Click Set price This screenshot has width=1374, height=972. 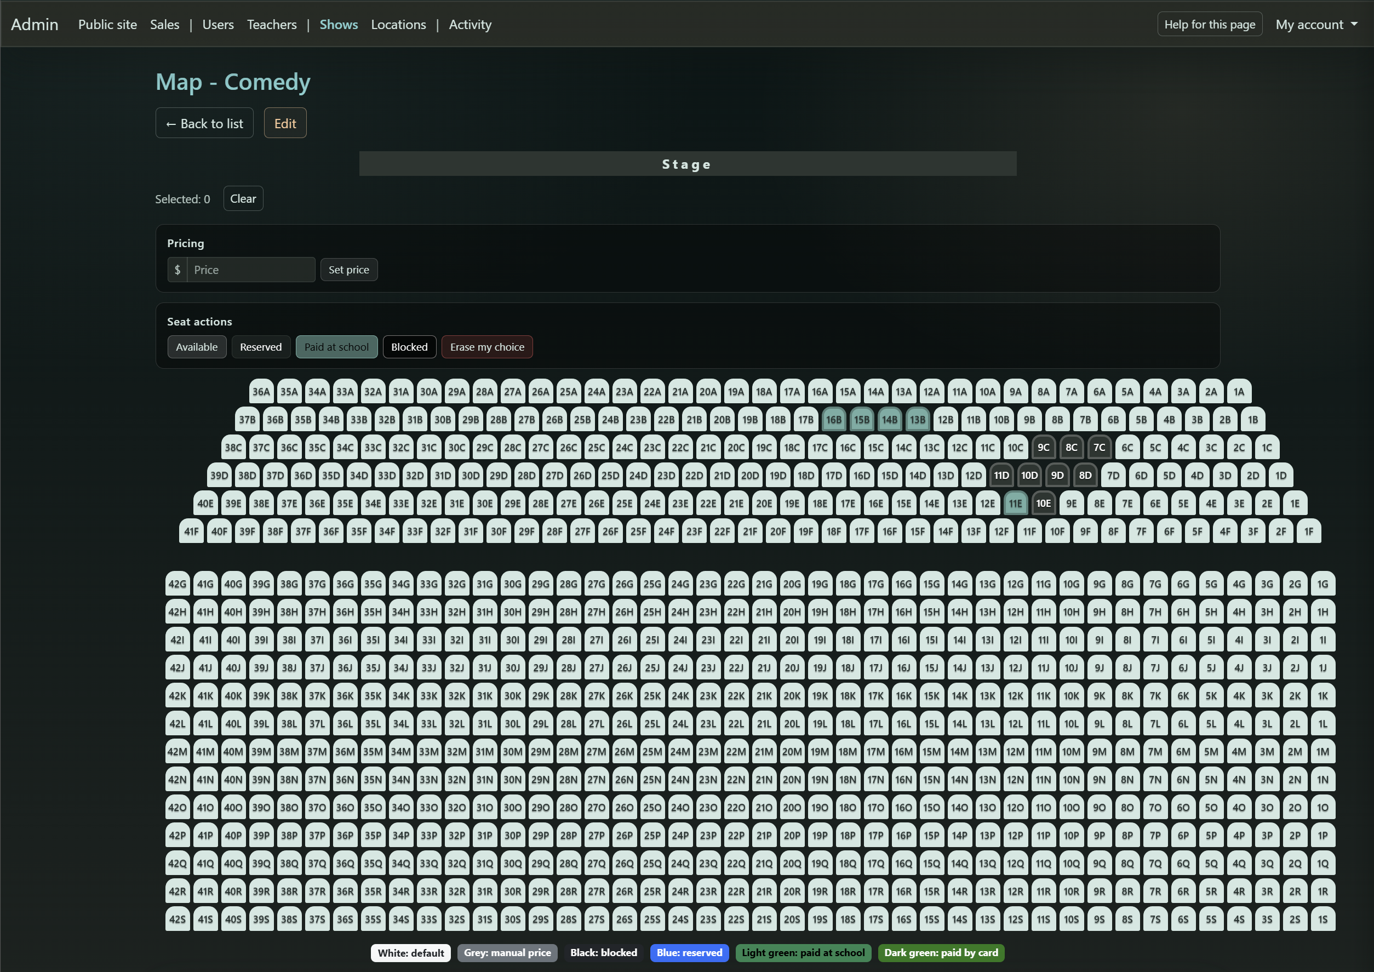pos(349,270)
